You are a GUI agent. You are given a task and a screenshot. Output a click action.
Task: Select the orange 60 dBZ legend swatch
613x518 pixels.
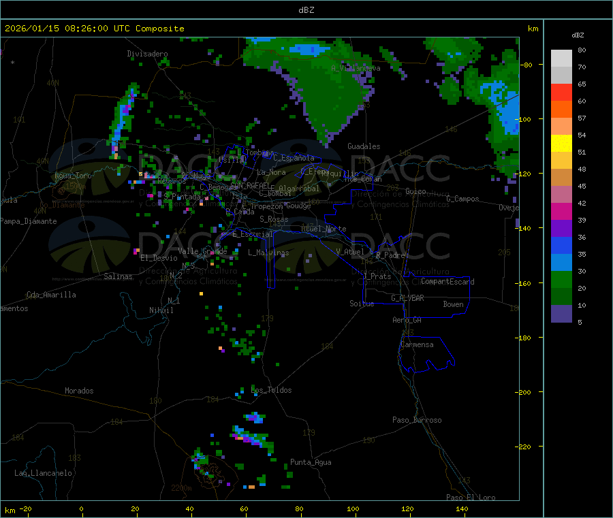561,110
